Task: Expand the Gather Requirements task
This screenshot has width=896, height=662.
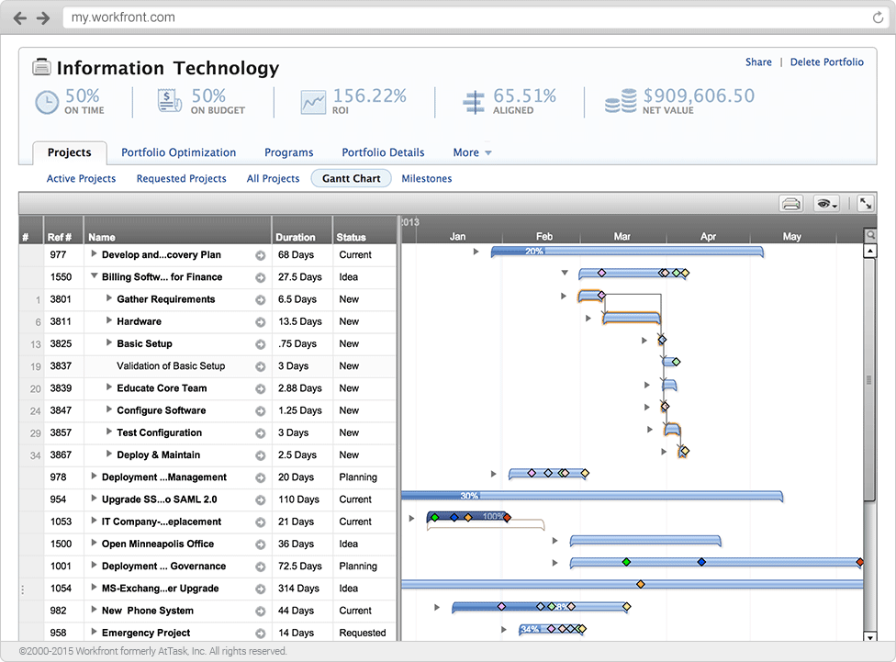Action: tap(108, 297)
